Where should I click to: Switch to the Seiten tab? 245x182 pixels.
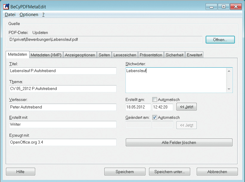[104, 55]
